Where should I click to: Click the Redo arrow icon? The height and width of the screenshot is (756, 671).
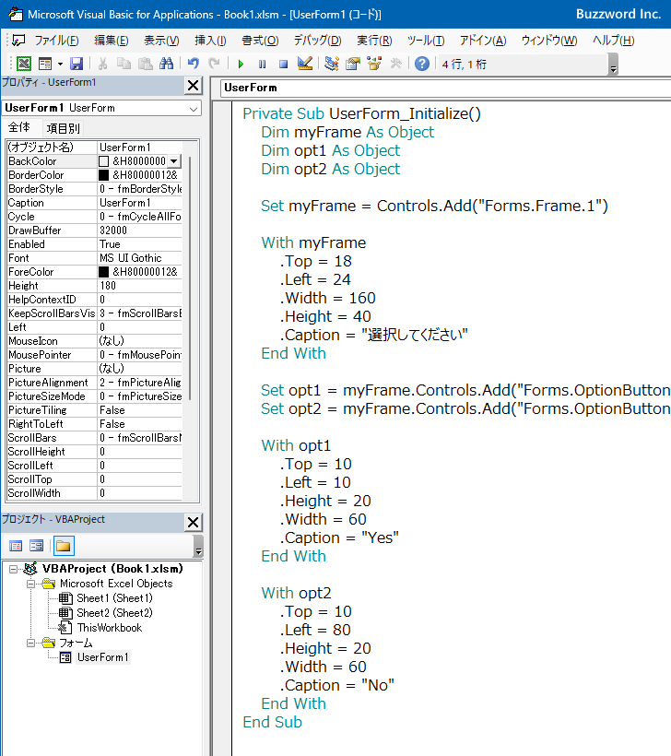click(x=214, y=64)
